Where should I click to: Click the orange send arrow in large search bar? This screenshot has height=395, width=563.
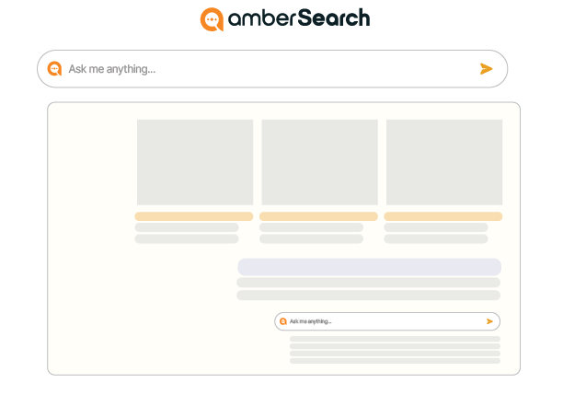coord(486,69)
